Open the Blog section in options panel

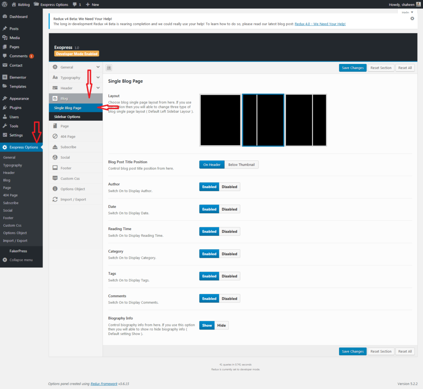[76, 98]
